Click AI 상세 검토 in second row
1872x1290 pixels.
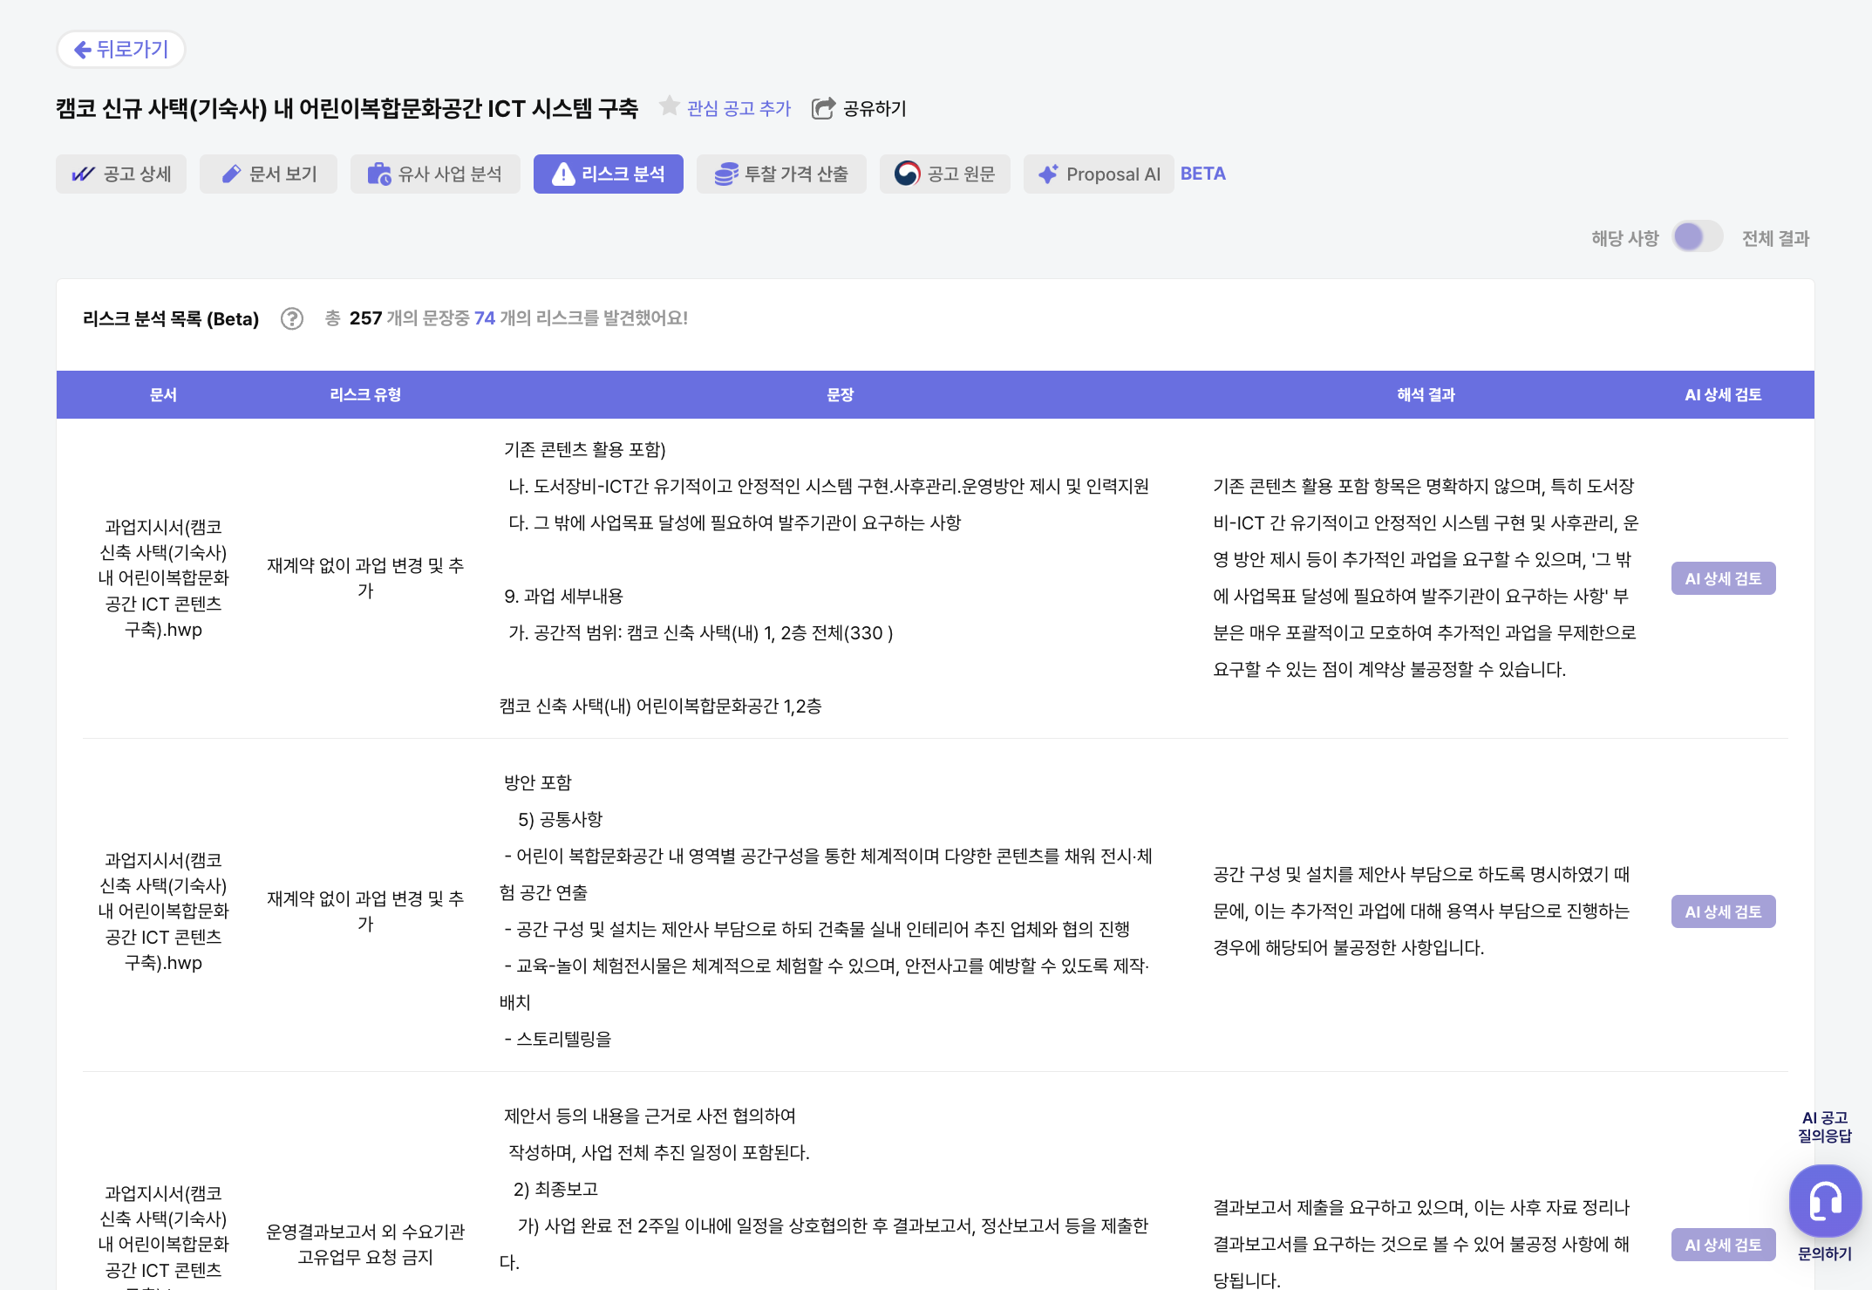point(1722,911)
